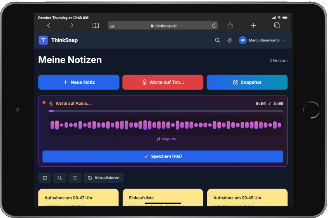328x218 pixels.
Task: Take a Snapshot with the camera button
Action: pyautogui.click(x=247, y=82)
